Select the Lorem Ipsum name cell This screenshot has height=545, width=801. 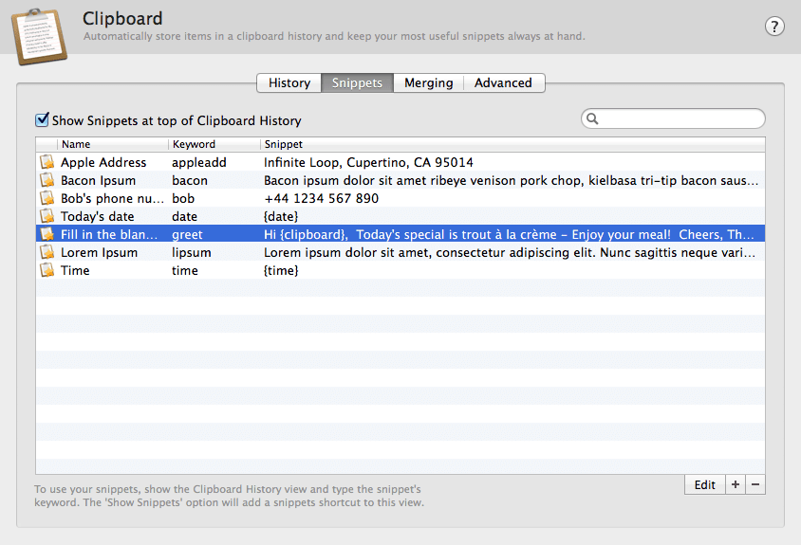click(x=99, y=252)
